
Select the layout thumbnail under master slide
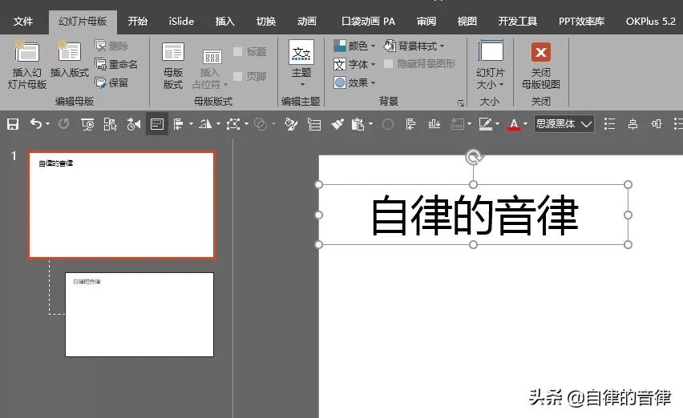click(139, 315)
